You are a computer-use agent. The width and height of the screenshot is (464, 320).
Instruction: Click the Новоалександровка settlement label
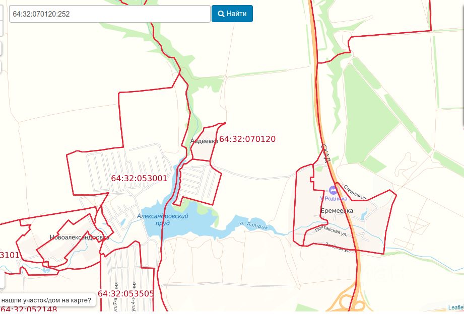[x=80, y=237]
